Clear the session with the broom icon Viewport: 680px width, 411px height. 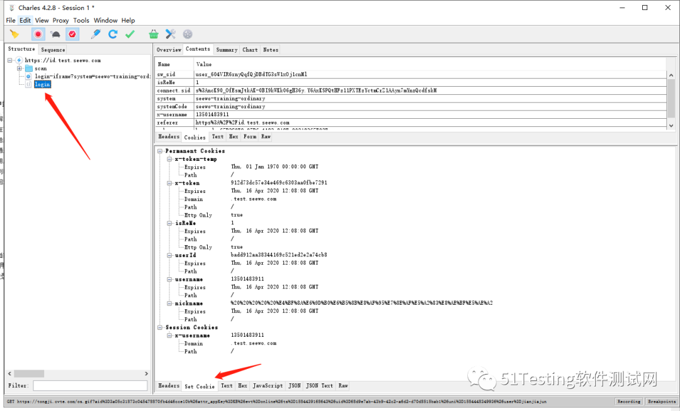coord(14,34)
